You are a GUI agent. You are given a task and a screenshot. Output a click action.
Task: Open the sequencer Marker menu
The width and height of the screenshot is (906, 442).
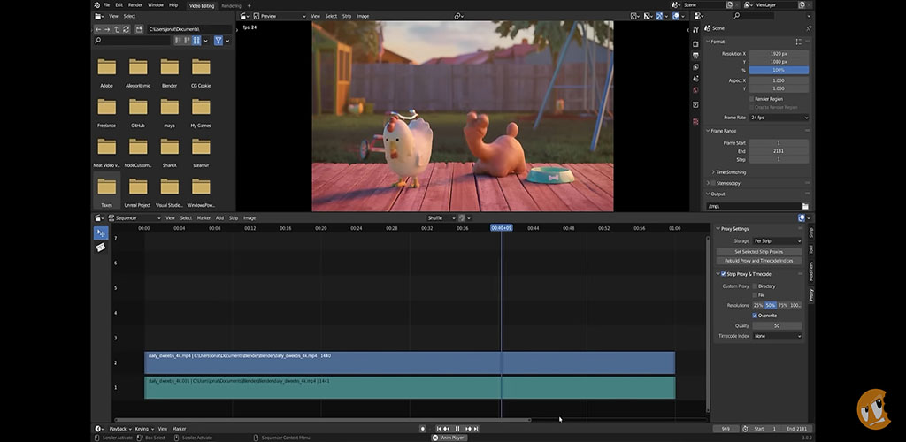tap(203, 218)
